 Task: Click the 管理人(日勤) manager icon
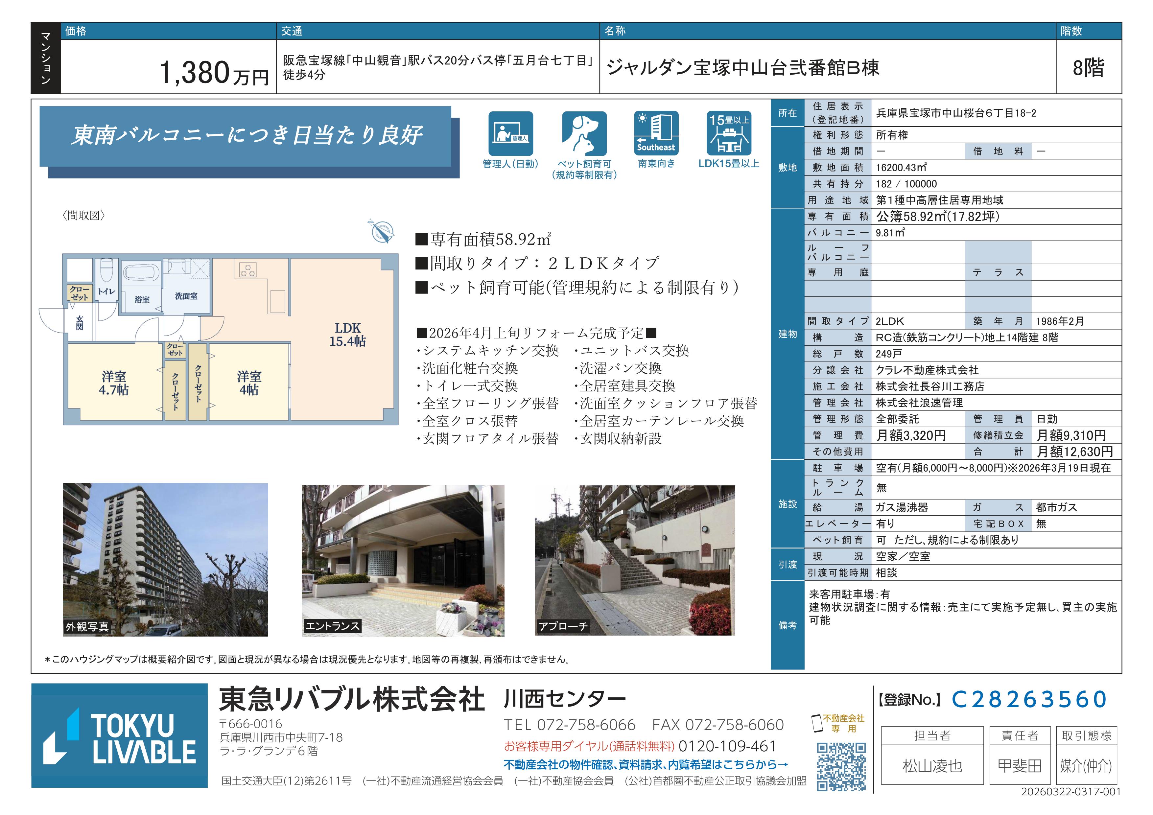pos(510,134)
